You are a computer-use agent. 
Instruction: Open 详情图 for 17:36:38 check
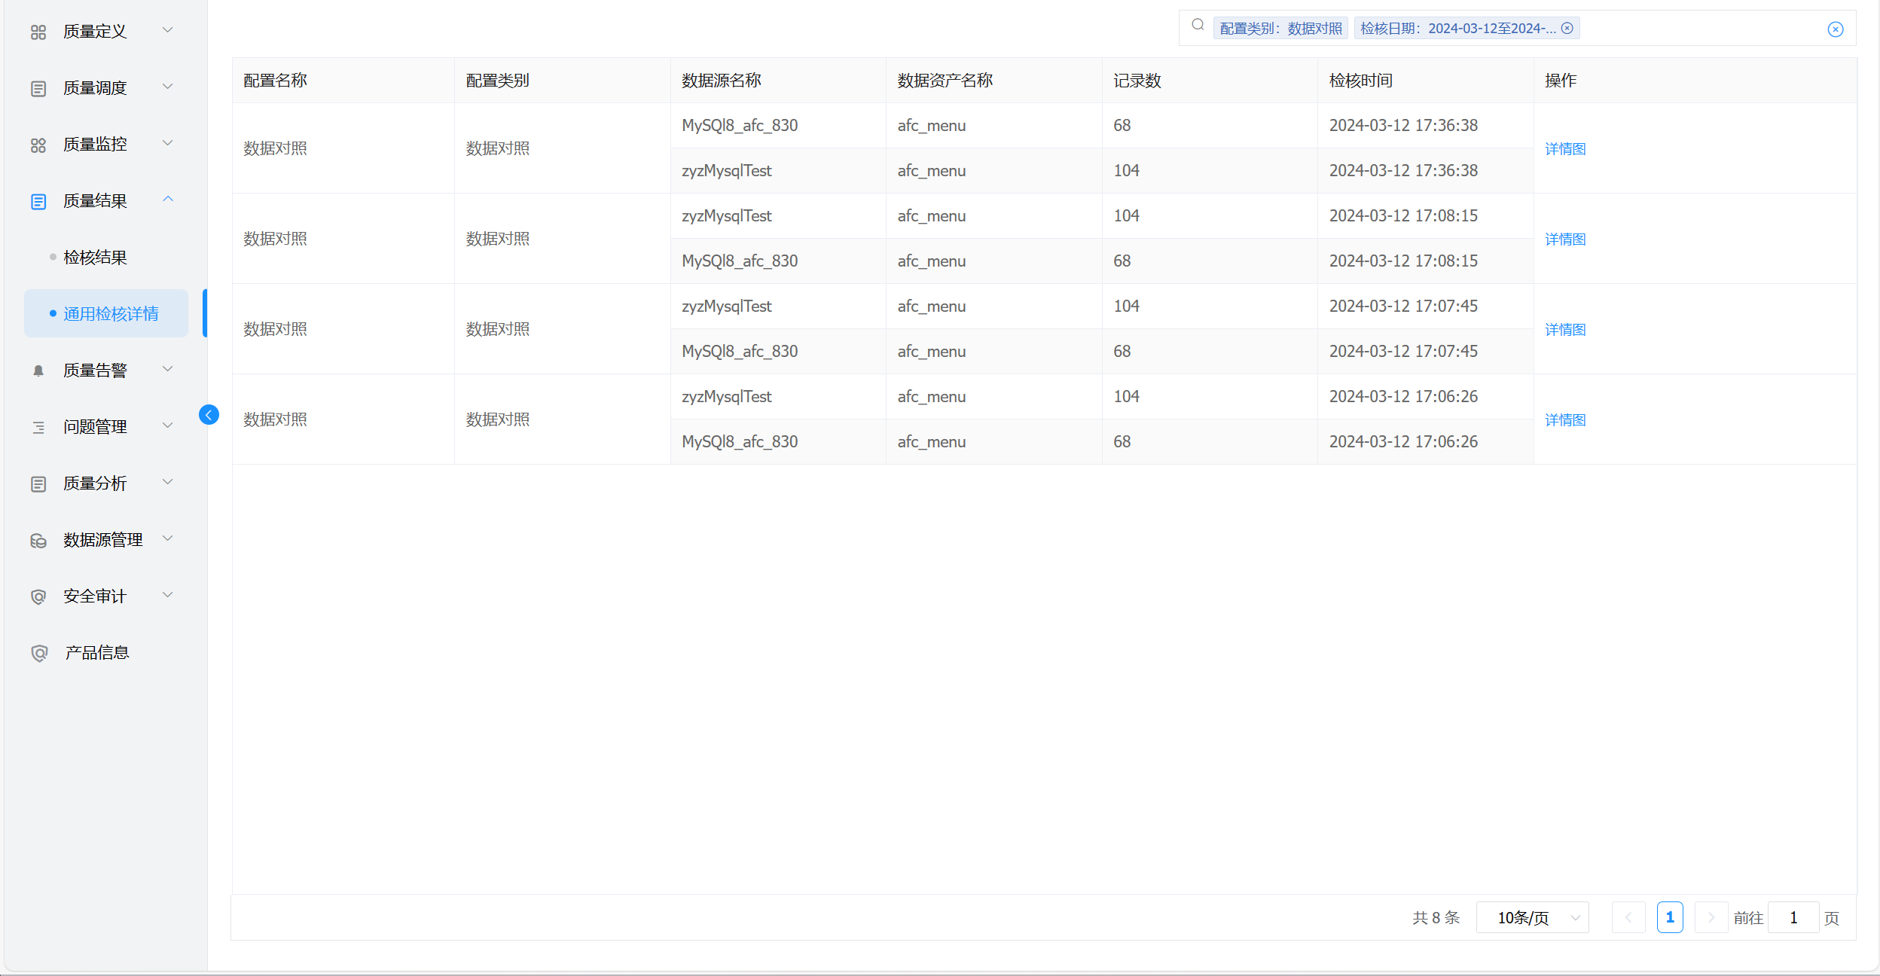click(1565, 148)
